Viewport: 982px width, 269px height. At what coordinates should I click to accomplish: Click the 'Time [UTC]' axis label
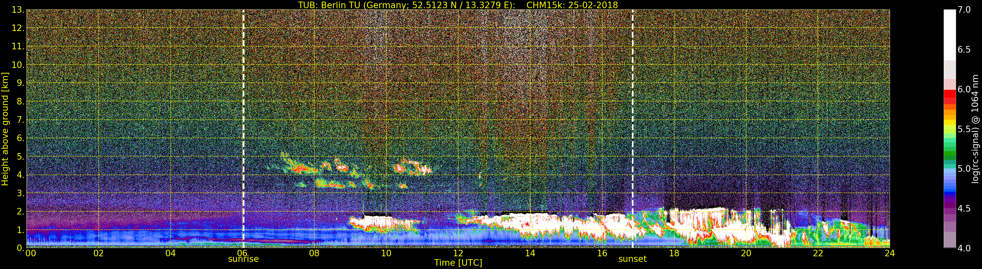(x=458, y=262)
